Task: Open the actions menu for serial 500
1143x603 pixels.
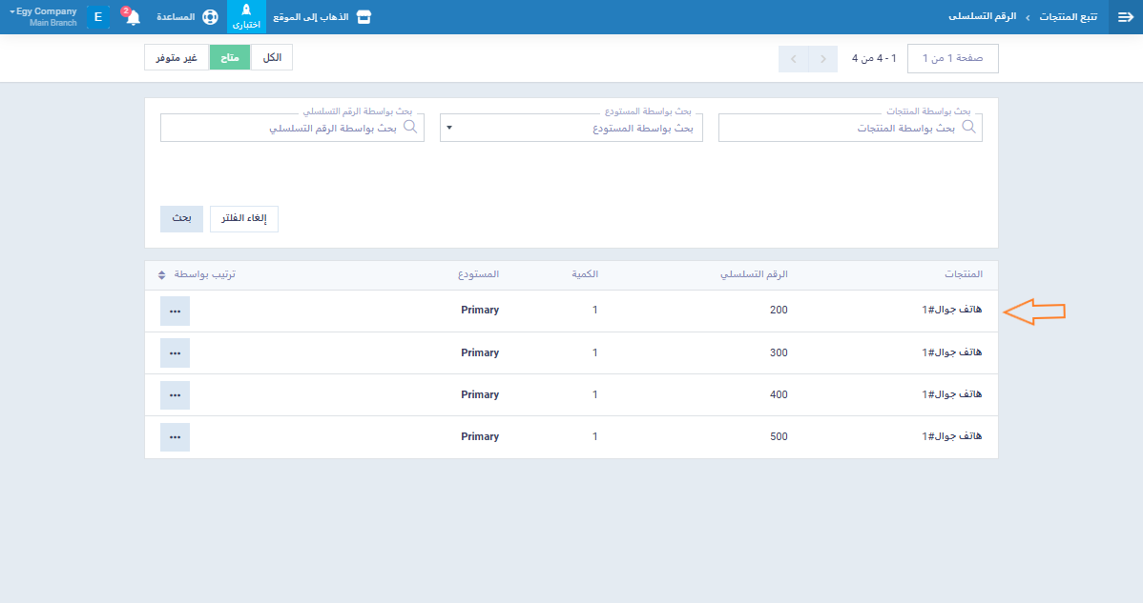Action: (x=175, y=436)
